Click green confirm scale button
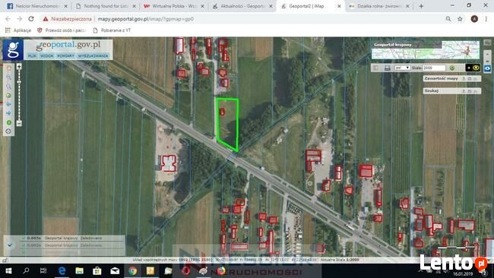The image size is (494, 278). 452,68
